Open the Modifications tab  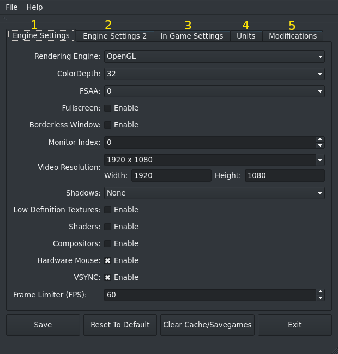click(293, 36)
